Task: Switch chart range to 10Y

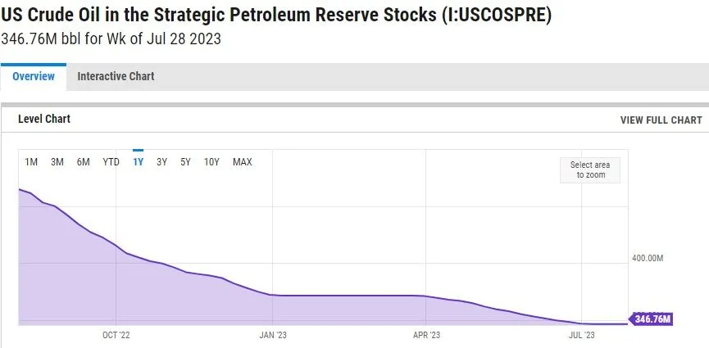Action: [x=211, y=162]
